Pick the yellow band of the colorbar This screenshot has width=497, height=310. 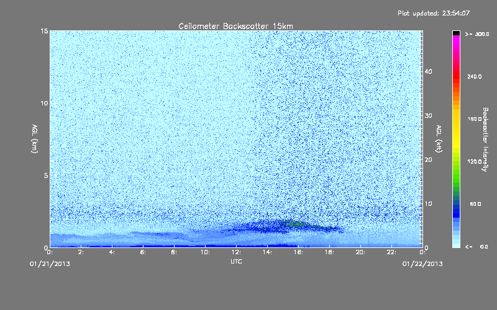(456, 130)
